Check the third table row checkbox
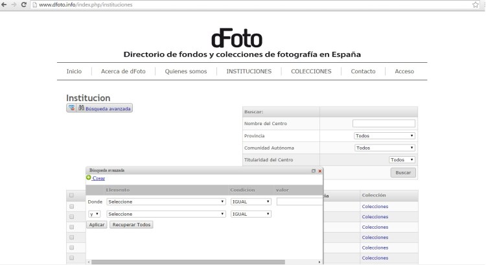The height and width of the screenshot is (265, 486). [71, 227]
